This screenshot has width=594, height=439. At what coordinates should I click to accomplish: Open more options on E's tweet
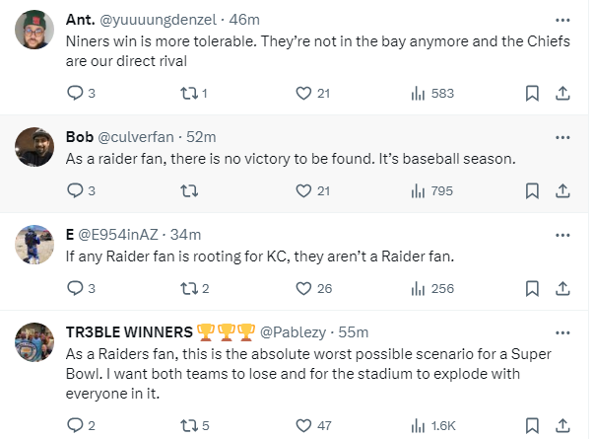tap(562, 234)
